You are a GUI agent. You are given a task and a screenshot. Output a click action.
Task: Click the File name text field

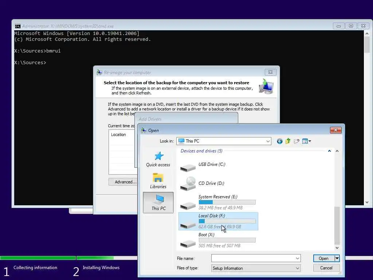254,258
